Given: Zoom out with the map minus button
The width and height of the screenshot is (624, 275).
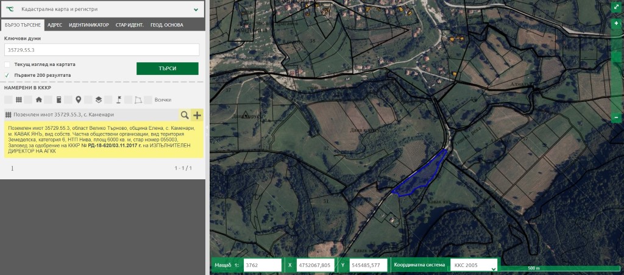Looking at the screenshot, I should click(616, 117).
